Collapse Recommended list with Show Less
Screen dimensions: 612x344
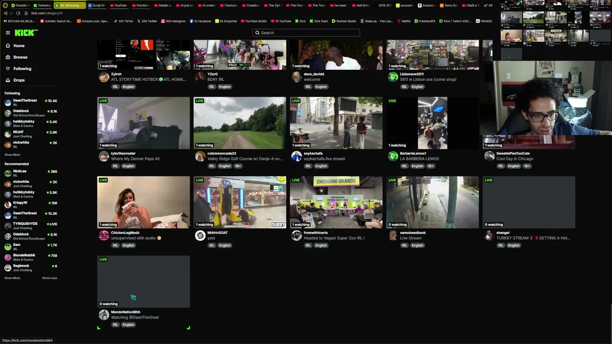(x=49, y=278)
